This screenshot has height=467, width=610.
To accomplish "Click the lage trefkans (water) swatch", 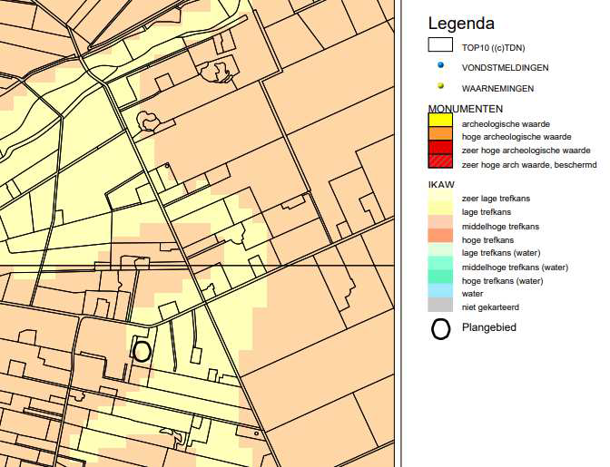I will (x=440, y=249).
